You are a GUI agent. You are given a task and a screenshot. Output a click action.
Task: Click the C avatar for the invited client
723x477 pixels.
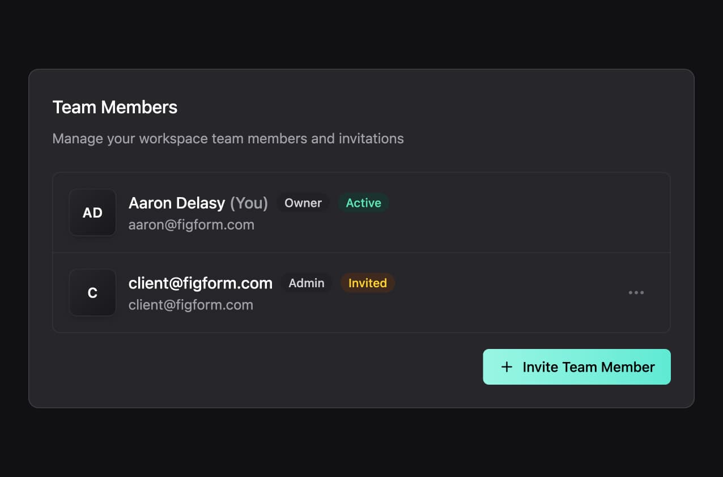coord(92,293)
